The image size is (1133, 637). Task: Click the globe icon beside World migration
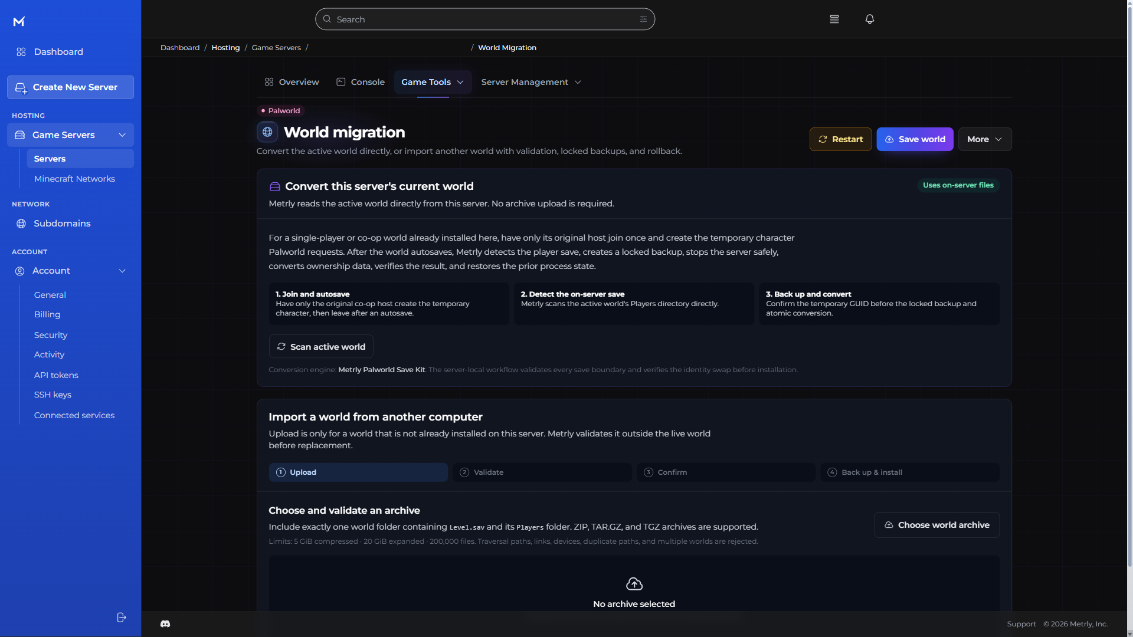(x=267, y=132)
